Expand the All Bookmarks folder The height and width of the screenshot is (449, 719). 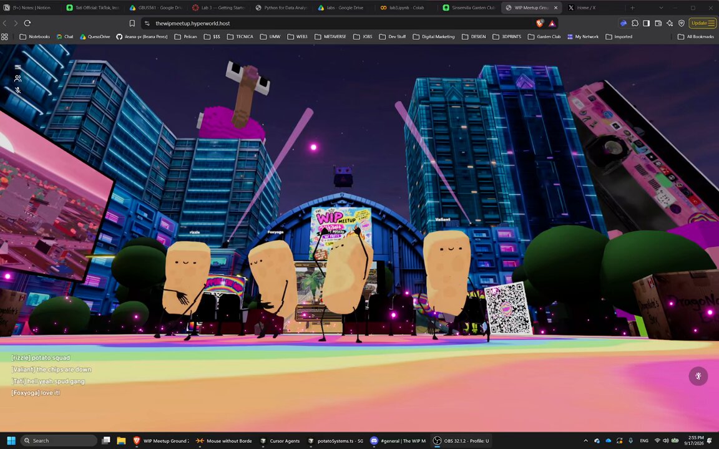pos(696,37)
